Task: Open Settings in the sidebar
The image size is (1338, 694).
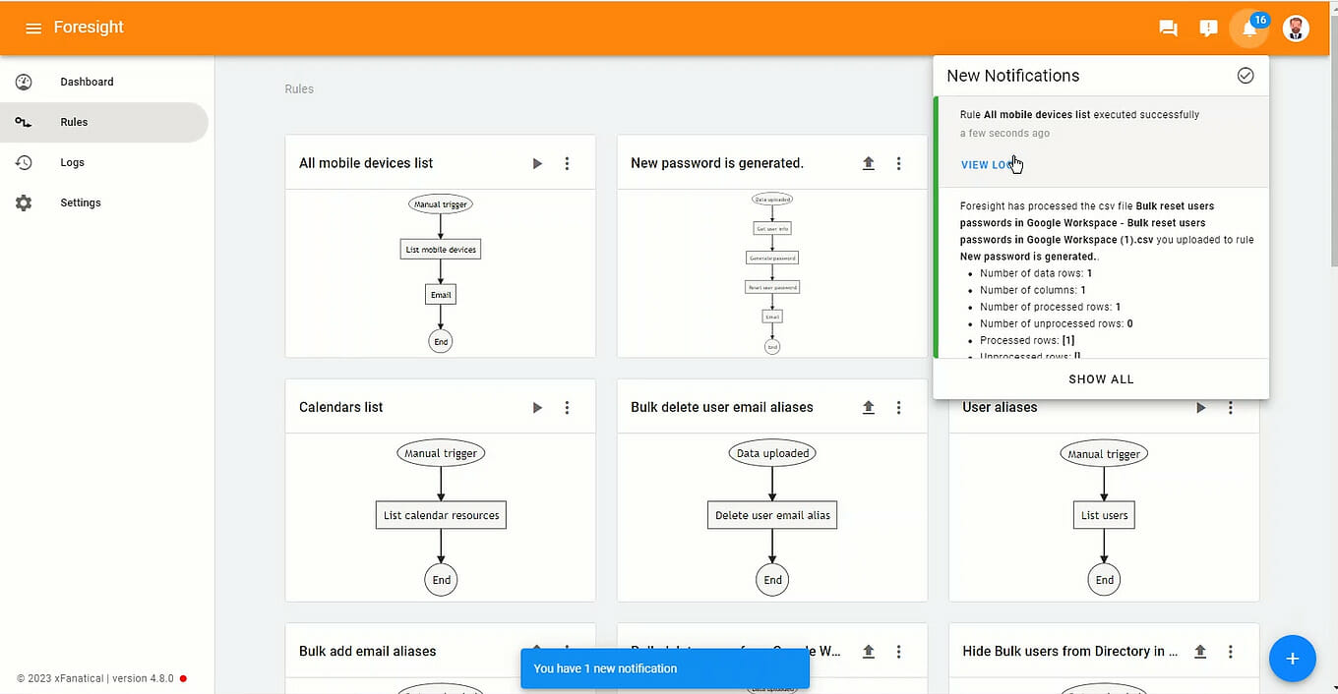Action: pos(104,202)
